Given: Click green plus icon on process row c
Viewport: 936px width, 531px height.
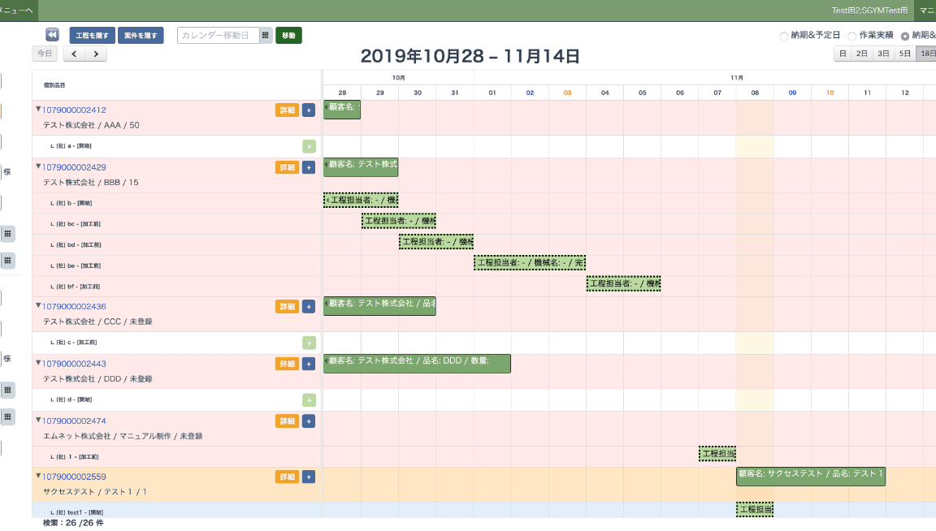Looking at the screenshot, I should [x=309, y=343].
